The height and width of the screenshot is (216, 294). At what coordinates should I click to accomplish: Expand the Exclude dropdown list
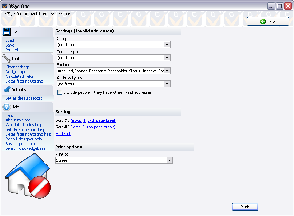(167, 71)
